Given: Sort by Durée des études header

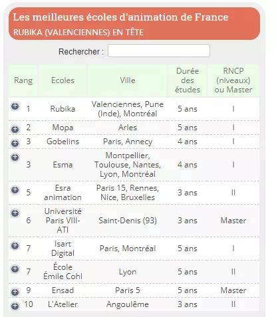Looking at the screenshot, I should 188,80.
